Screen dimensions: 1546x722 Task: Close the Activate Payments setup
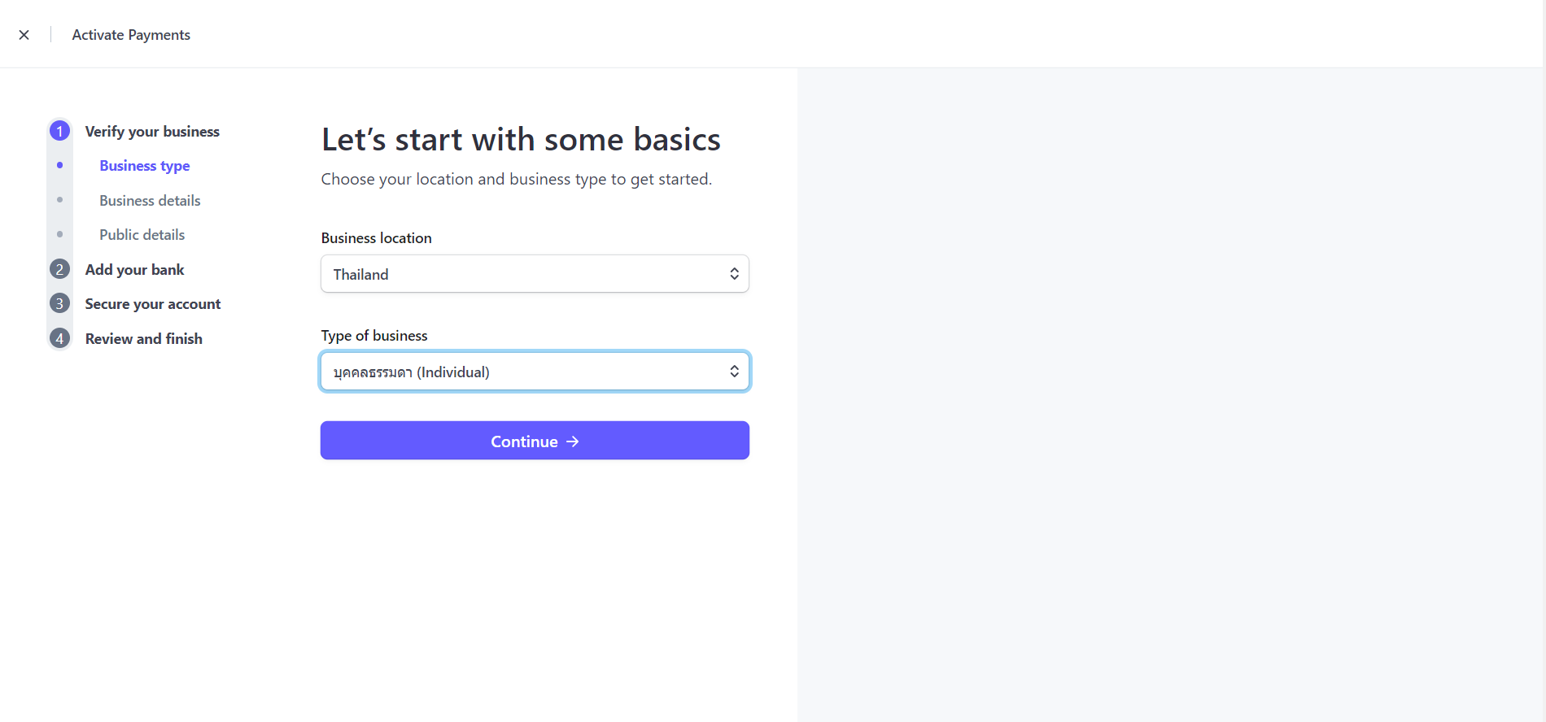click(24, 35)
